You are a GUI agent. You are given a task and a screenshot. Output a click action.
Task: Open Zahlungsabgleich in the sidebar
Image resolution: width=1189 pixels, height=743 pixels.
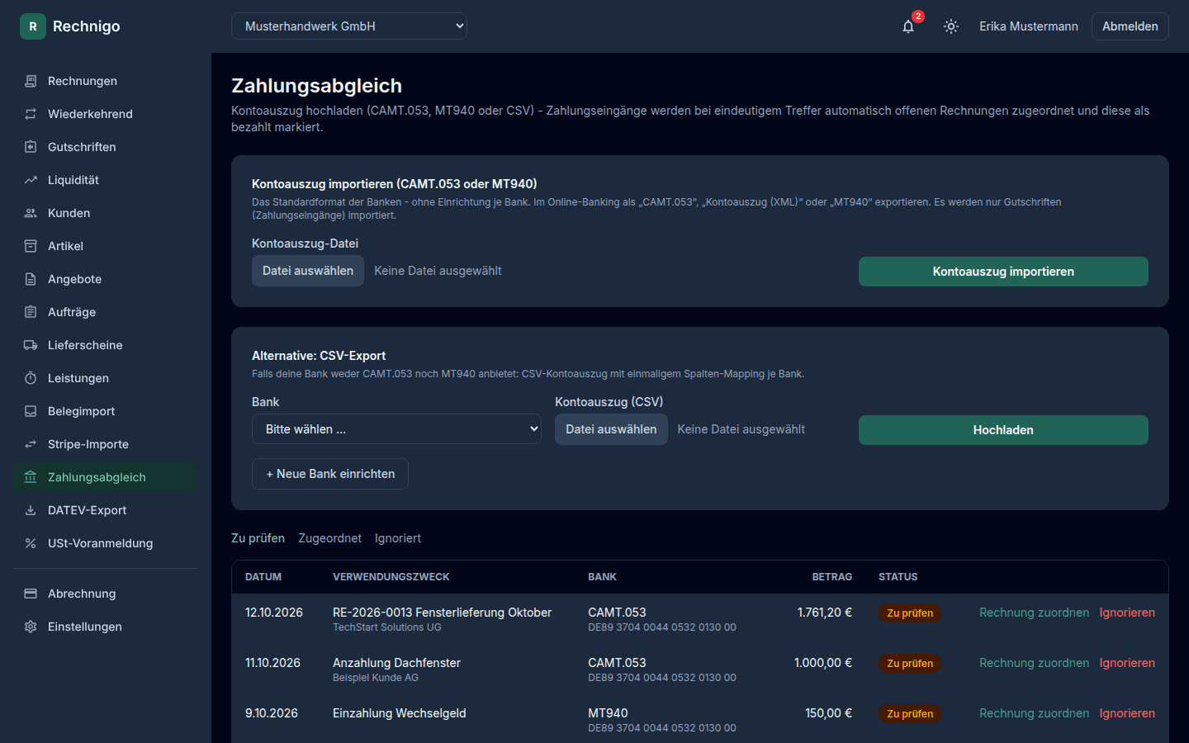click(106, 477)
